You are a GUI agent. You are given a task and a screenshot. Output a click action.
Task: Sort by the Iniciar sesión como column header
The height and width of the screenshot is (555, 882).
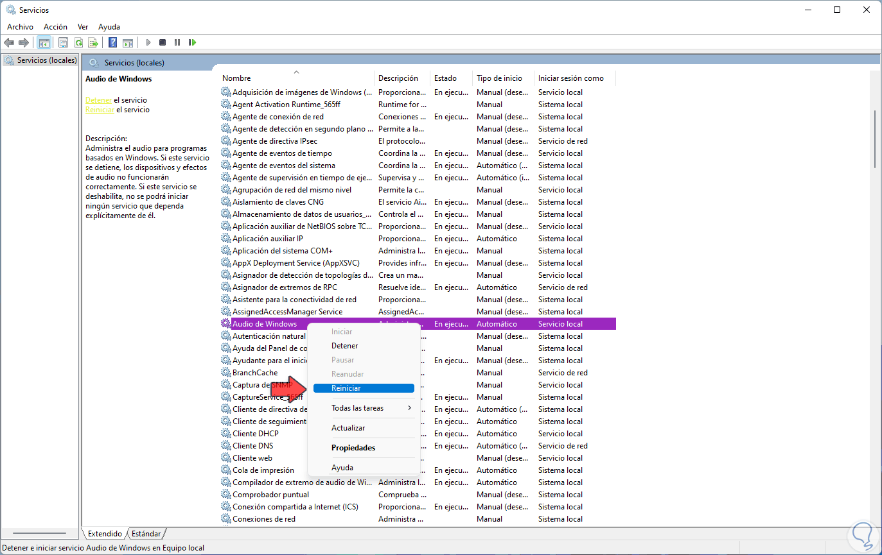pyautogui.click(x=574, y=78)
